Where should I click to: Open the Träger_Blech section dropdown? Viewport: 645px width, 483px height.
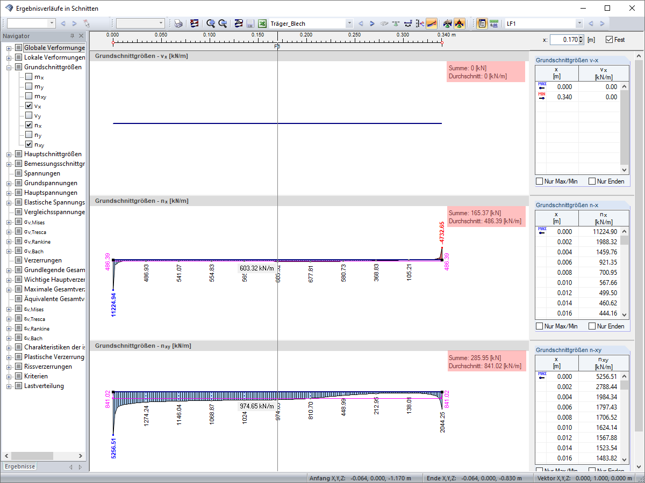click(349, 24)
